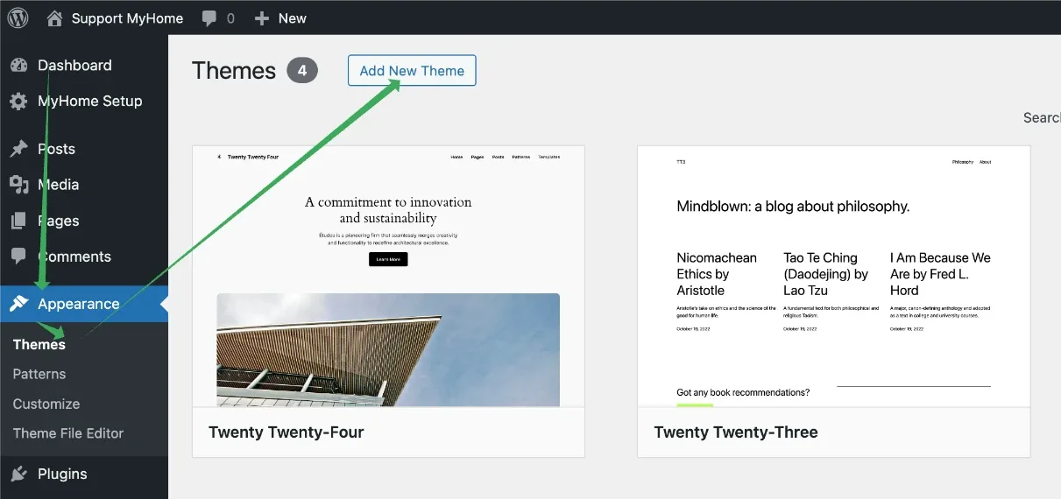This screenshot has width=1061, height=499.
Task: Click the Twenty Twenty-Four theme name
Action: pyautogui.click(x=286, y=432)
